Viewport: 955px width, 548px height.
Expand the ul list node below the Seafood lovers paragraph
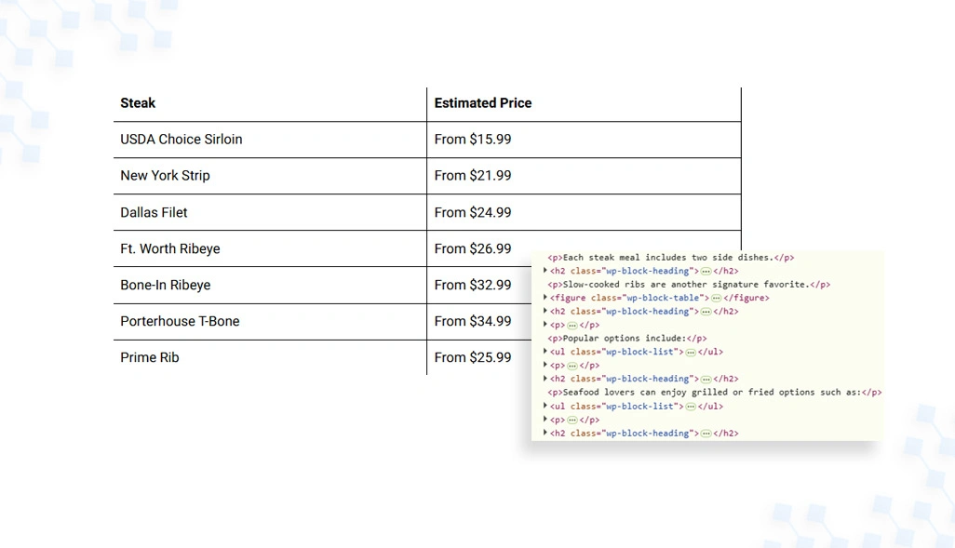(545, 406)
